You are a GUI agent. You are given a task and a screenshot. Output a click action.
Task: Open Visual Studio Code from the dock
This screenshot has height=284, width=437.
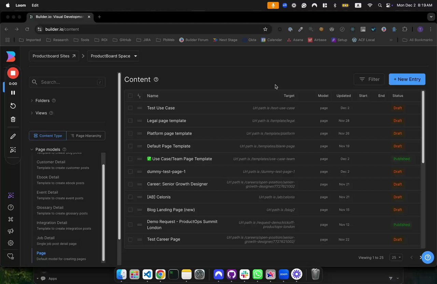(x=147, y=274)
